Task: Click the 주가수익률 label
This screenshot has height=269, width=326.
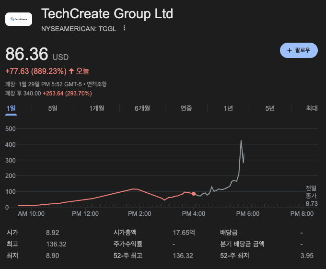Action: click(128, 244)
